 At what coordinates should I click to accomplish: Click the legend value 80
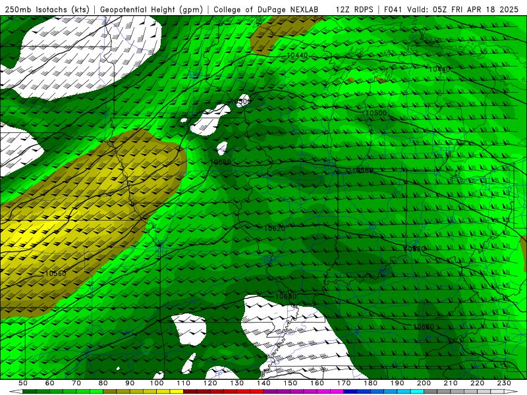pyautogui.click(x=103, y=383)
